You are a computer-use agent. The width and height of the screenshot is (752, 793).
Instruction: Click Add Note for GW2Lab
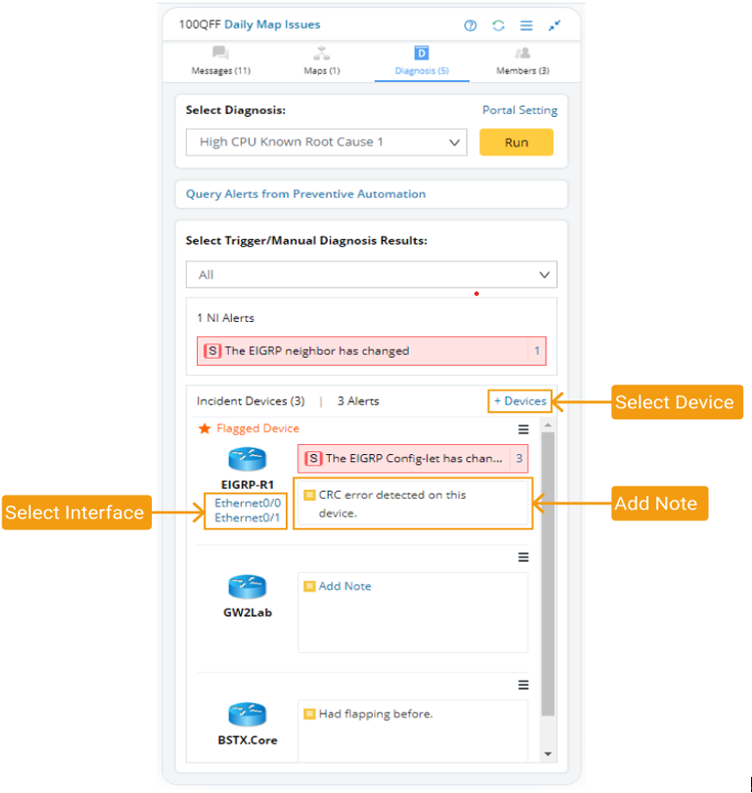(345, 586)
